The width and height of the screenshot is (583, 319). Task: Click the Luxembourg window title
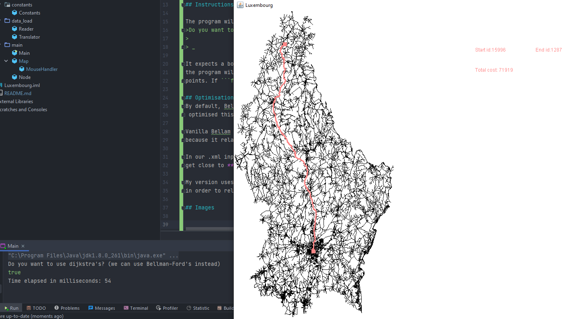(259, 5)
